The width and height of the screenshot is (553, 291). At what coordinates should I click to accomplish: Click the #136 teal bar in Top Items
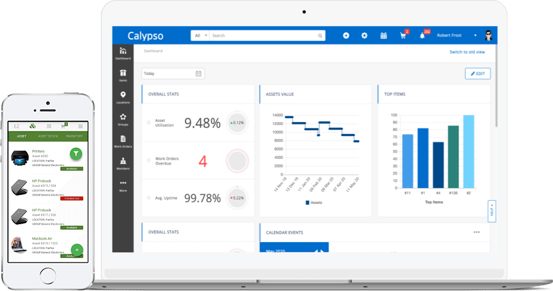453,156
